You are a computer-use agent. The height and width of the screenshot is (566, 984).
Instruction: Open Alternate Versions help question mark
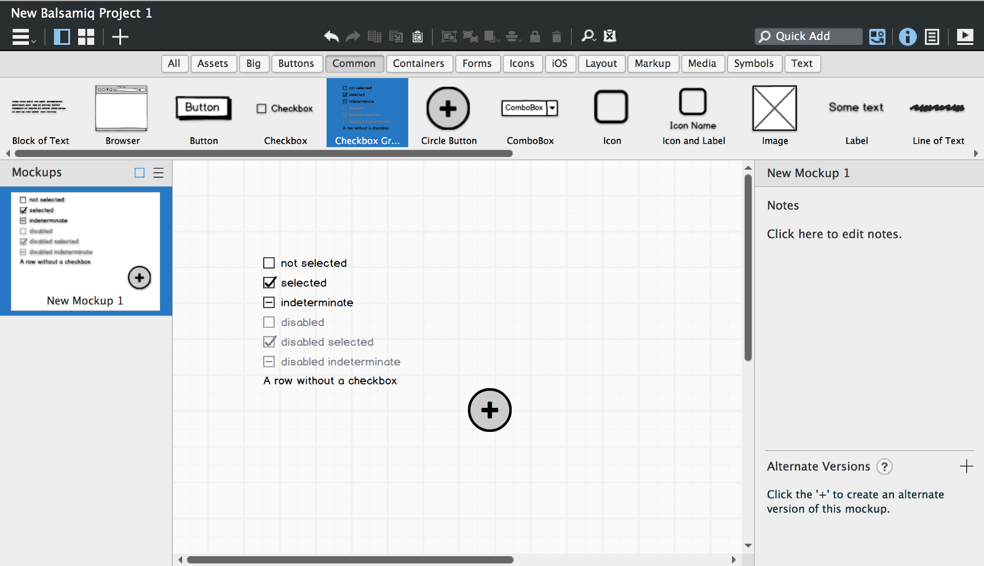point(884,466)
